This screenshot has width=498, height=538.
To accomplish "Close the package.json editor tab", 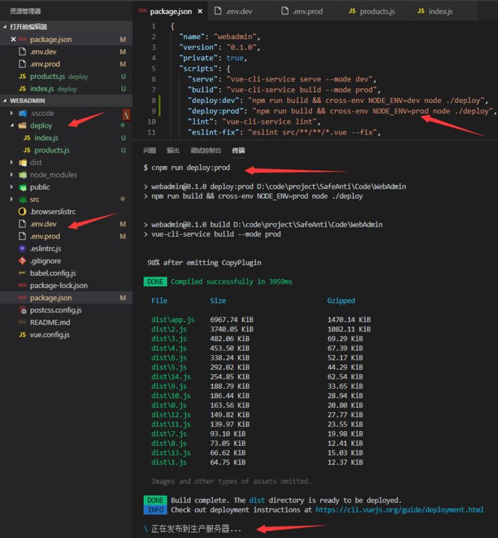I will [x=200, y=11].
